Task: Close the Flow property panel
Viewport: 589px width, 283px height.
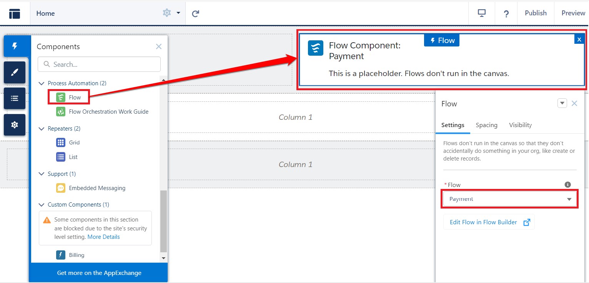Action: [x=574, y=103]
